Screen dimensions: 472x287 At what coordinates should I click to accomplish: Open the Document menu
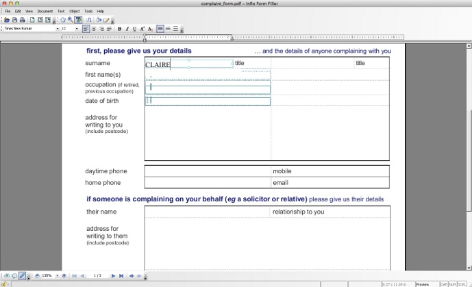[45, 11]
